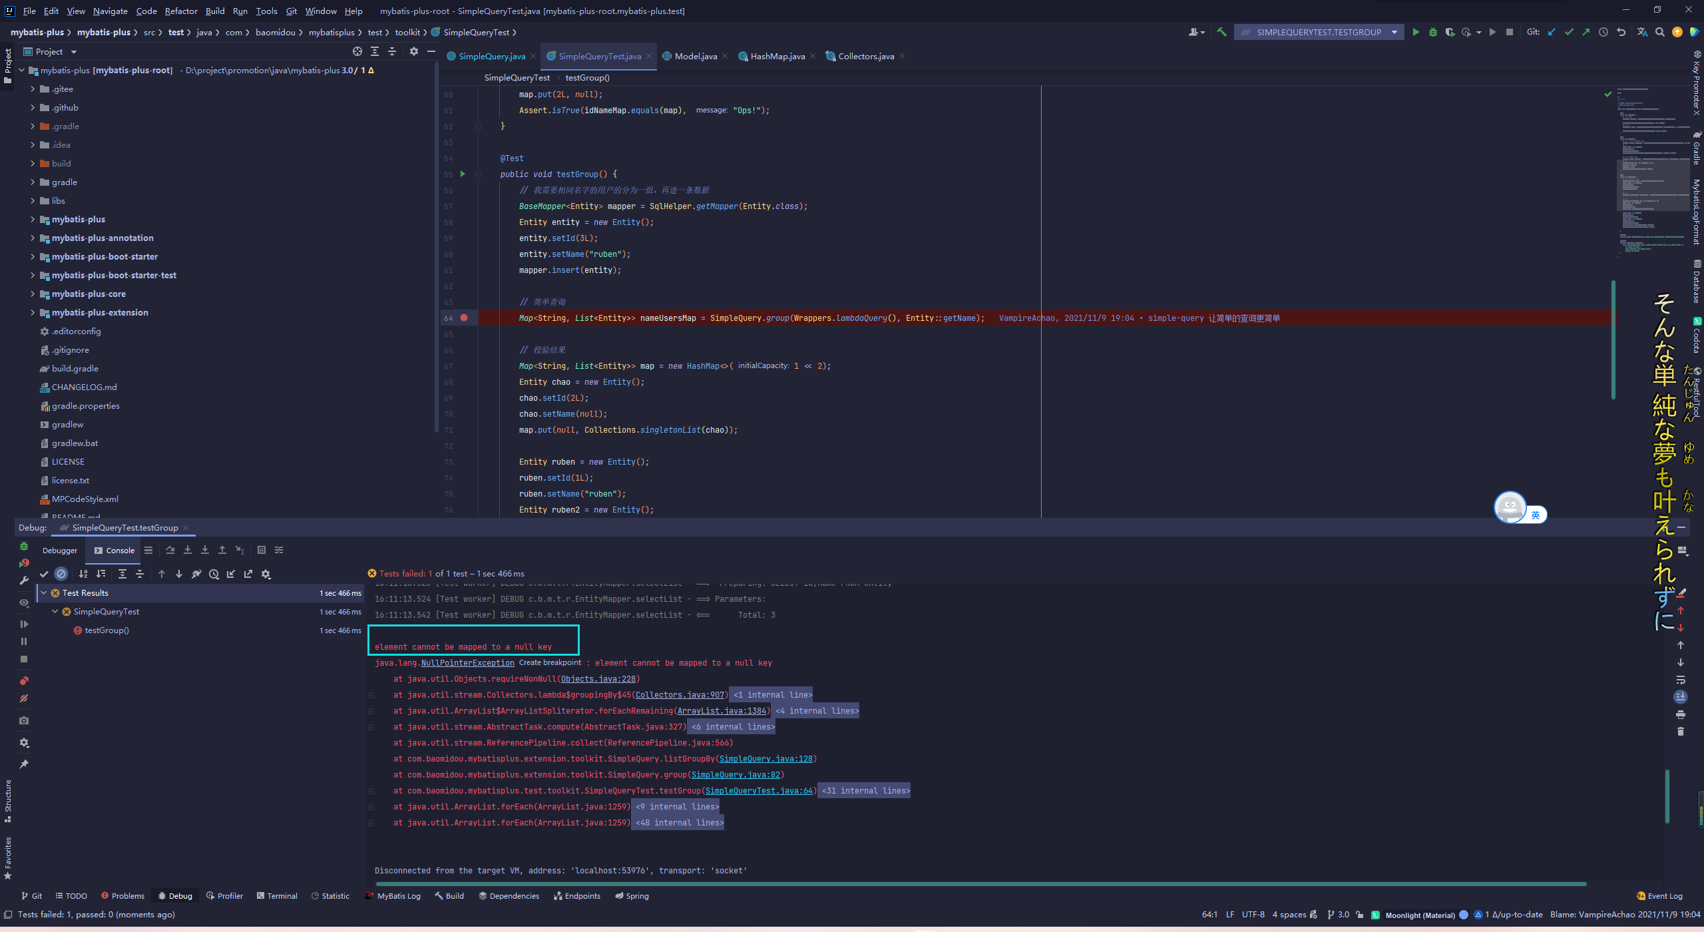
Task: Toggle the Show Ignored tests button
Action: [x=61, y=574]
